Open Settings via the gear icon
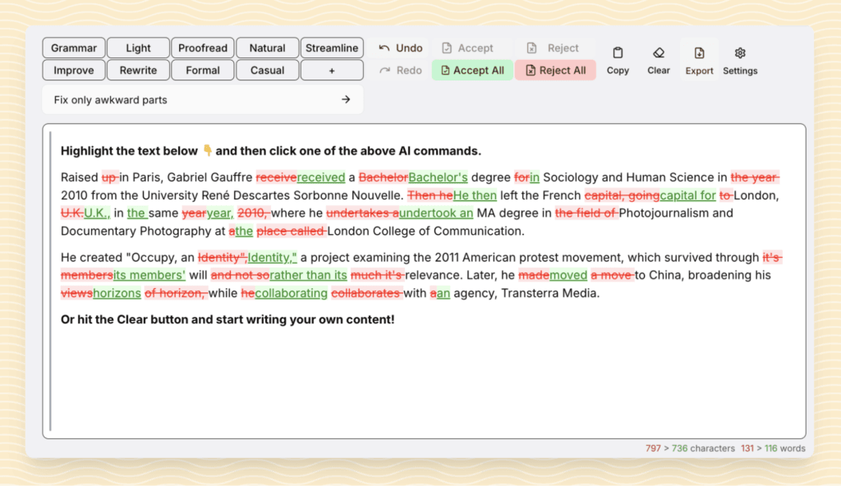 (738, 58)
